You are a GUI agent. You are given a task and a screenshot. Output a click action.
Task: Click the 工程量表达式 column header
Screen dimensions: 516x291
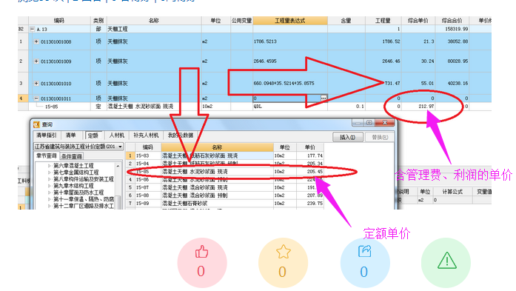[290, 21]
